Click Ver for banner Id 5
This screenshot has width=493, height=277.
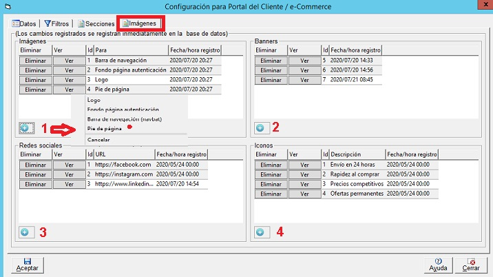pos(305,61)
